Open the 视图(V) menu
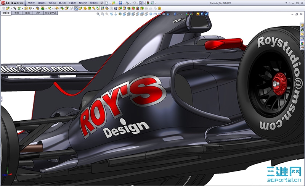305x186 pixels. click(x=52, y=3)
